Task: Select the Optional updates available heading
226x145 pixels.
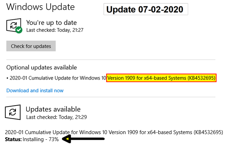Action: point(41,68)
